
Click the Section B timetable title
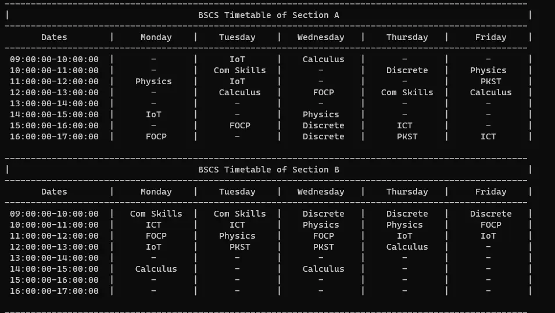268,170
